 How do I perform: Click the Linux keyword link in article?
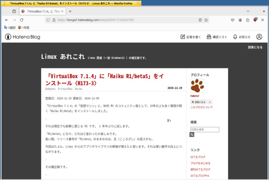point(69,147)
